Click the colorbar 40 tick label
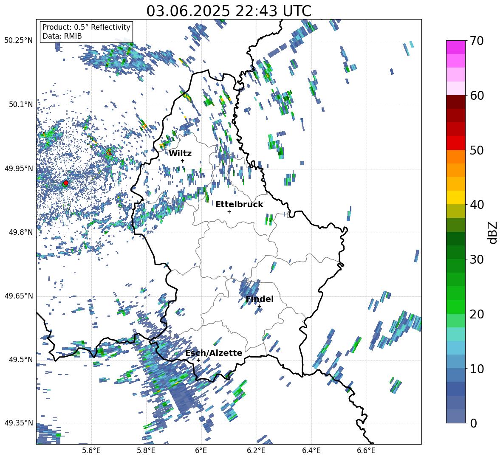This screenshot has width=503, height=459. click(477, 205)
